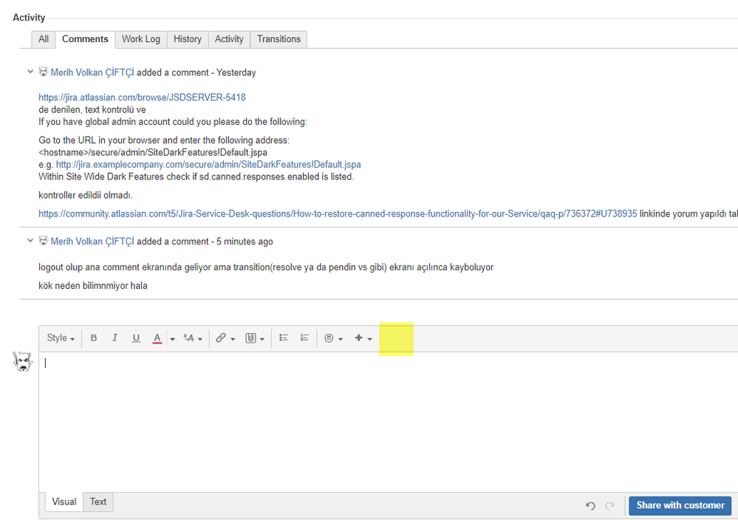738x520 pixels.
Task: Open the Style dropdown
Action: [61, 338]
